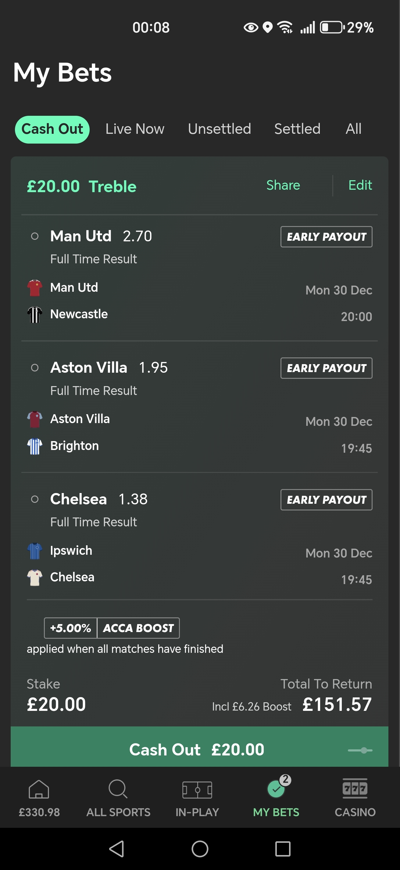This screenshot has height=870, width=400.
Task: Tap the Share link on the treble
Action: (283, 185)
